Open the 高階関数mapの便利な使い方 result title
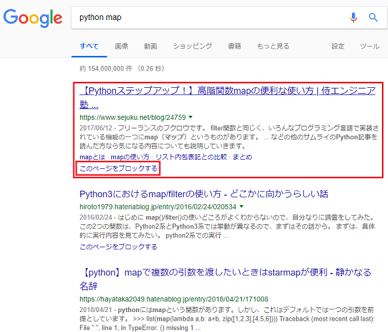The image size is (388, 332). click(227, 98)
